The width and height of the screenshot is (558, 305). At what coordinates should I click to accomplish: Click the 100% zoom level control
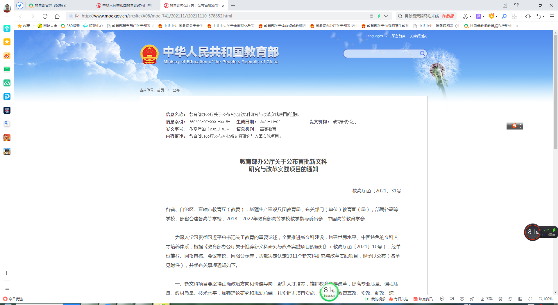pyautogui.click(x=546, y=299)
